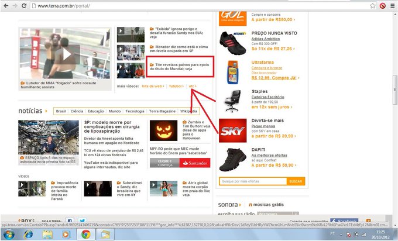Play the Atriz global beach video thumbnail

(163, 188)
